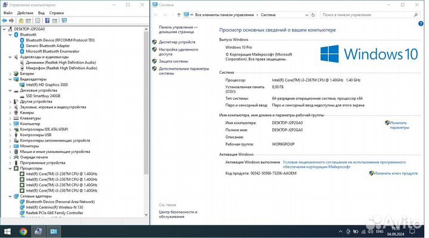The height and width of the screenshot is (238, 429).
Task: Click search field in Control Panel
Action: [x=370, y=15]
